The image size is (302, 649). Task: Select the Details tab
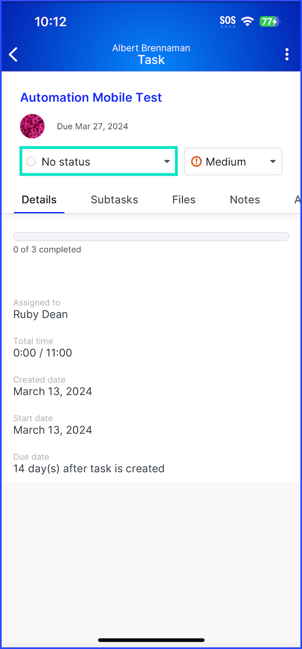tap(39, 199)
